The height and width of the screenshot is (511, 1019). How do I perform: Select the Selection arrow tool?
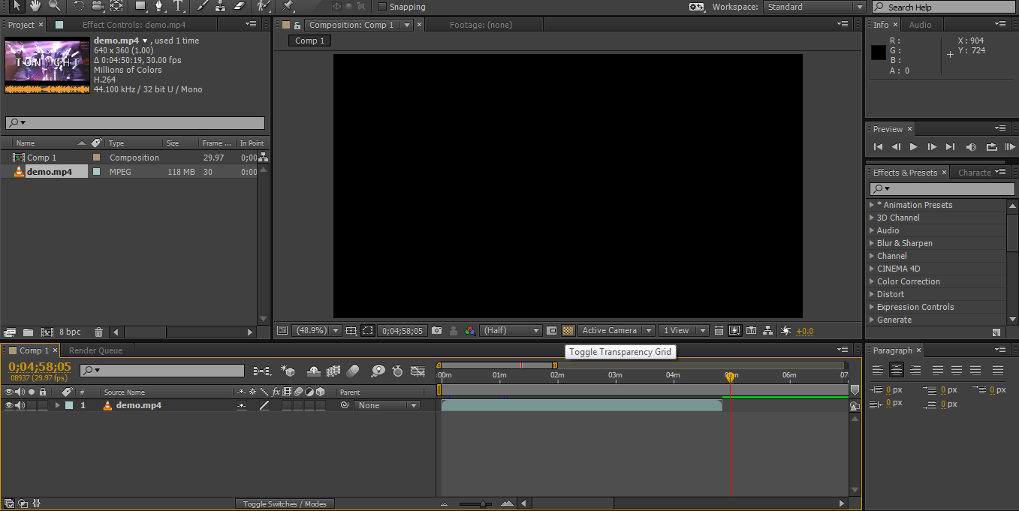(17, 6)
